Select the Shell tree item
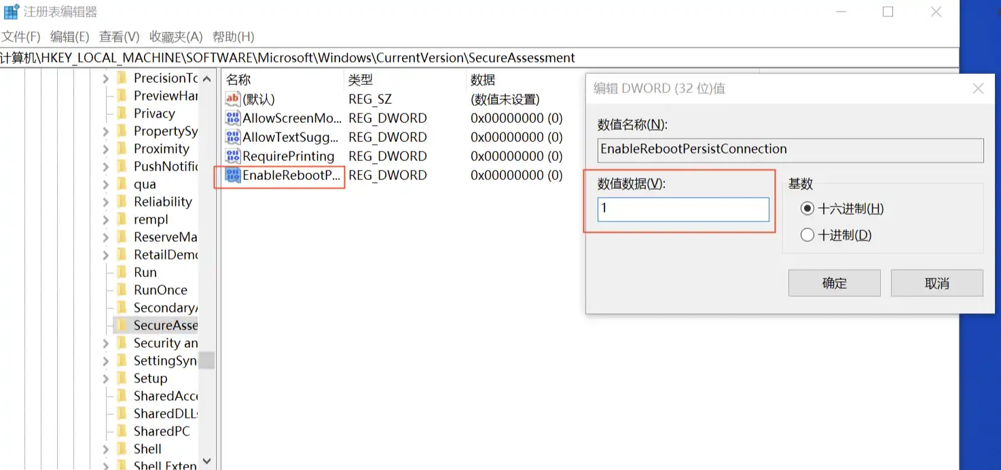 pyautogui.click(x=147, y=449)
